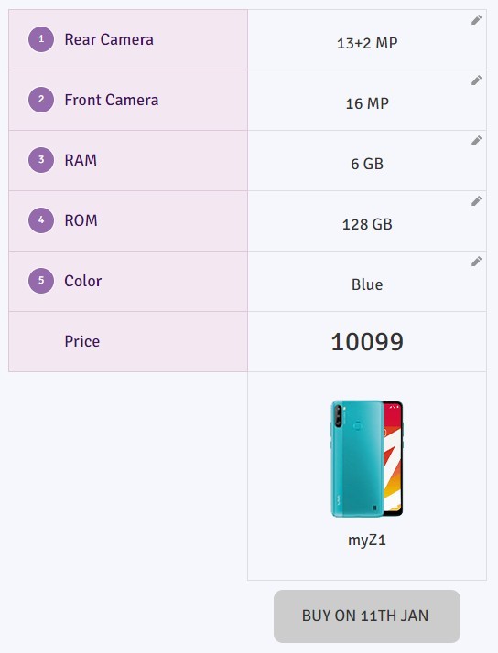
Task: Open the myZ1 phone image
Action: (x=367, y=458)
